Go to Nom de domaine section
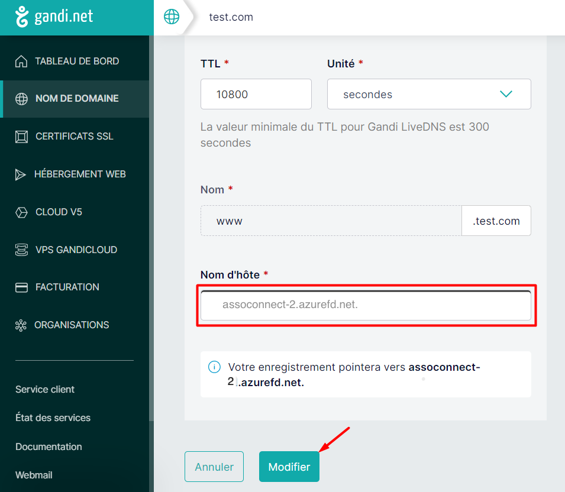565x492 pixels. 75,99
